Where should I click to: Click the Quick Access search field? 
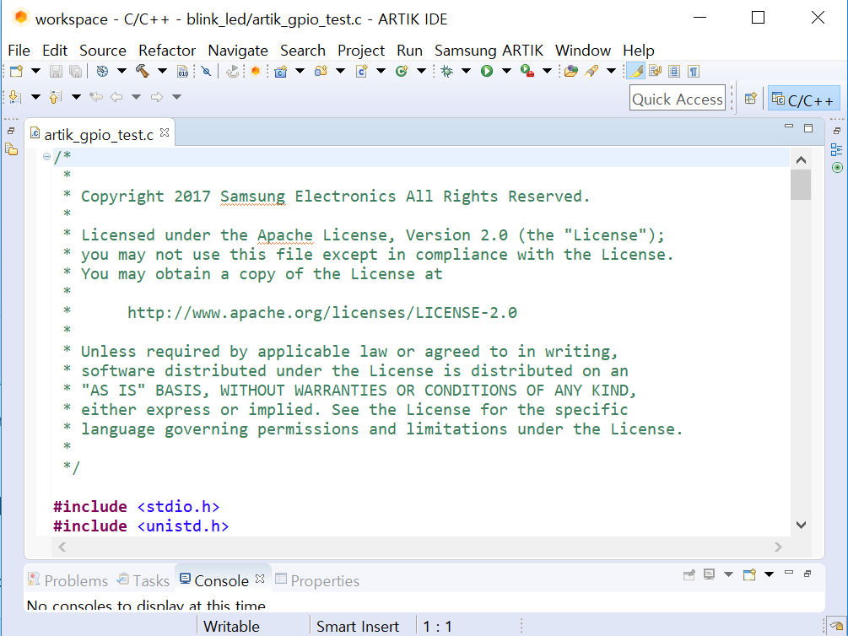click(677, 98)
